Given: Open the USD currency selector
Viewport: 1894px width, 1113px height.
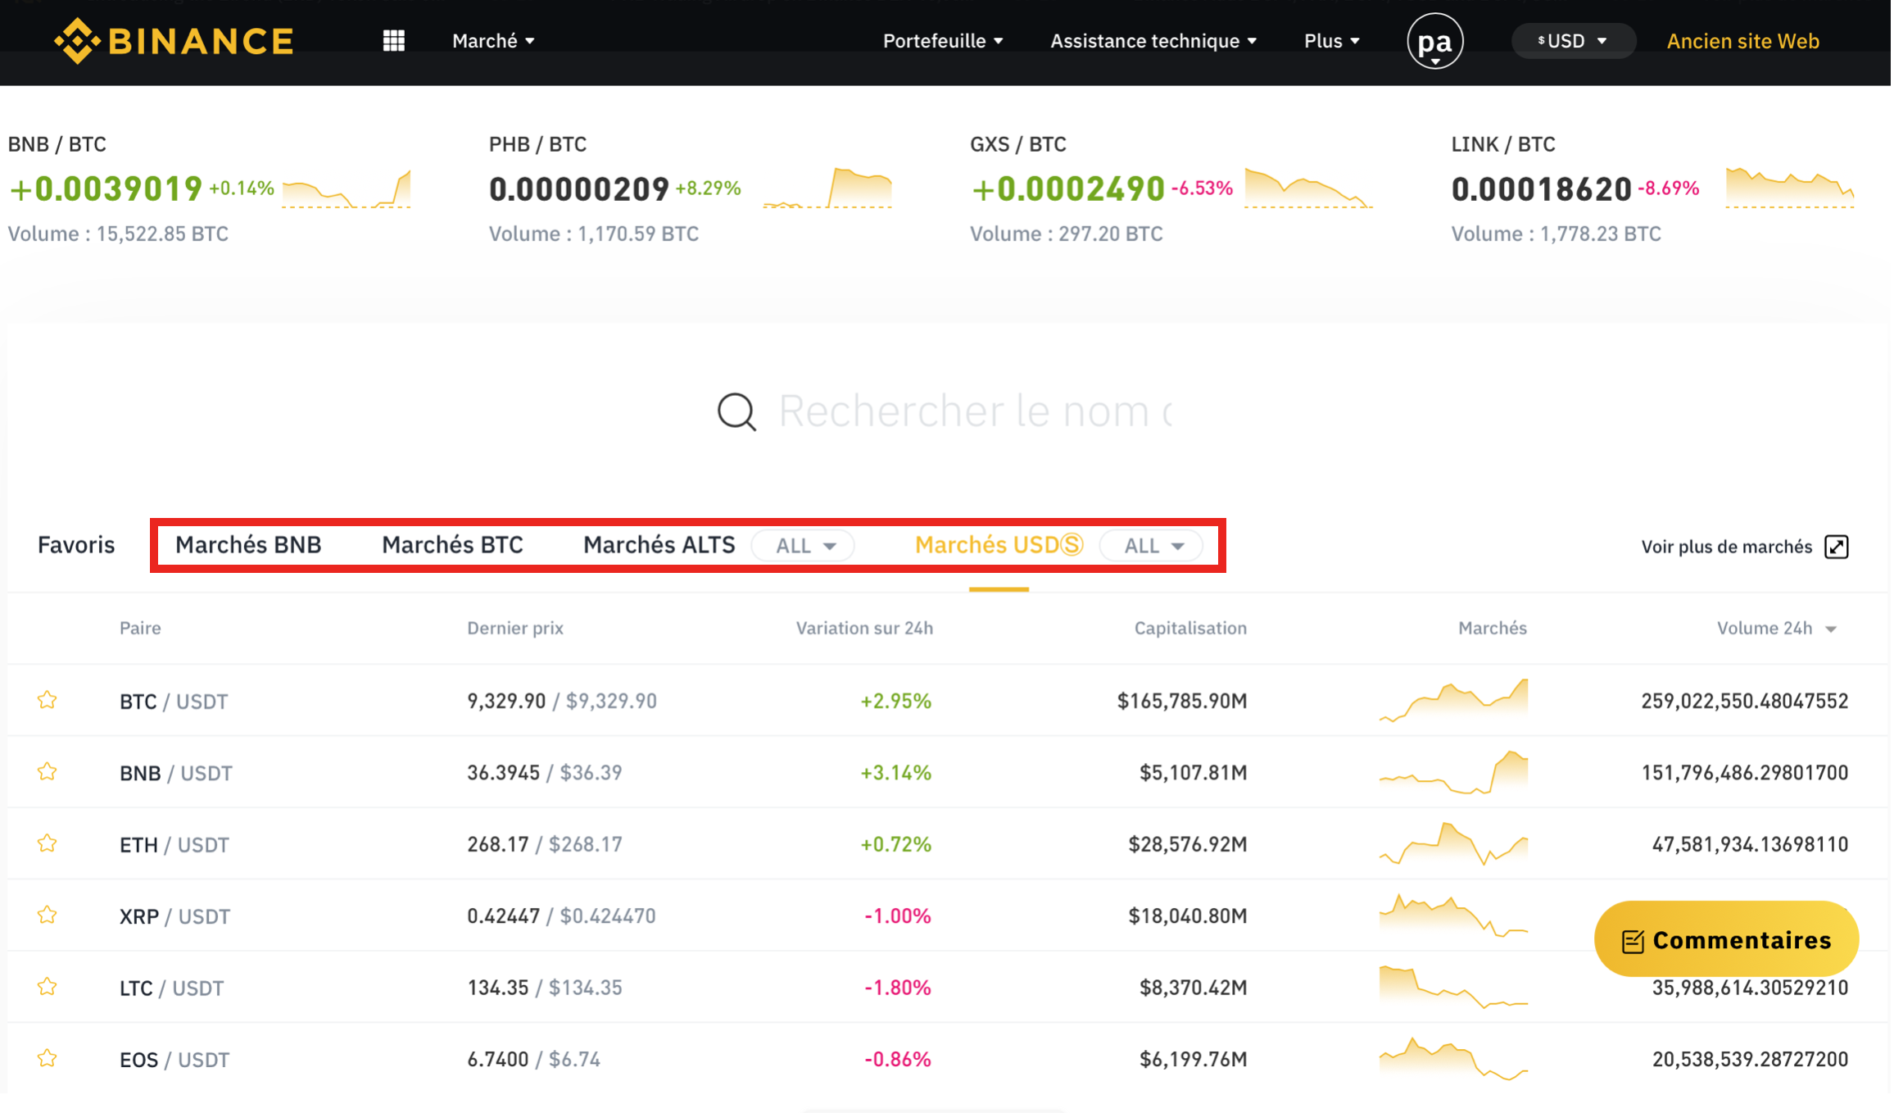Looking at the screenshot, I should pyautogui.click(x=1573, y=41).
